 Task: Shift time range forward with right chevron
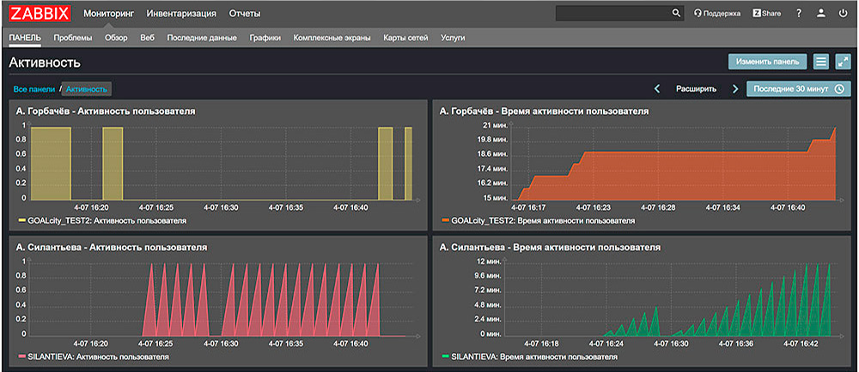735,88
